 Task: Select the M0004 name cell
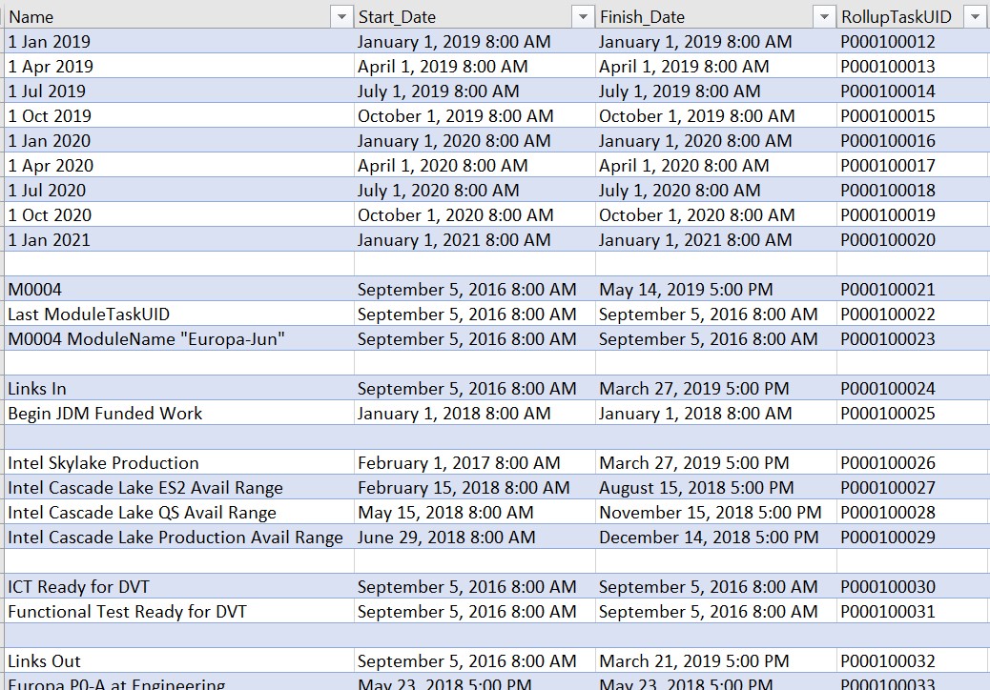click(x=178, y=290)
